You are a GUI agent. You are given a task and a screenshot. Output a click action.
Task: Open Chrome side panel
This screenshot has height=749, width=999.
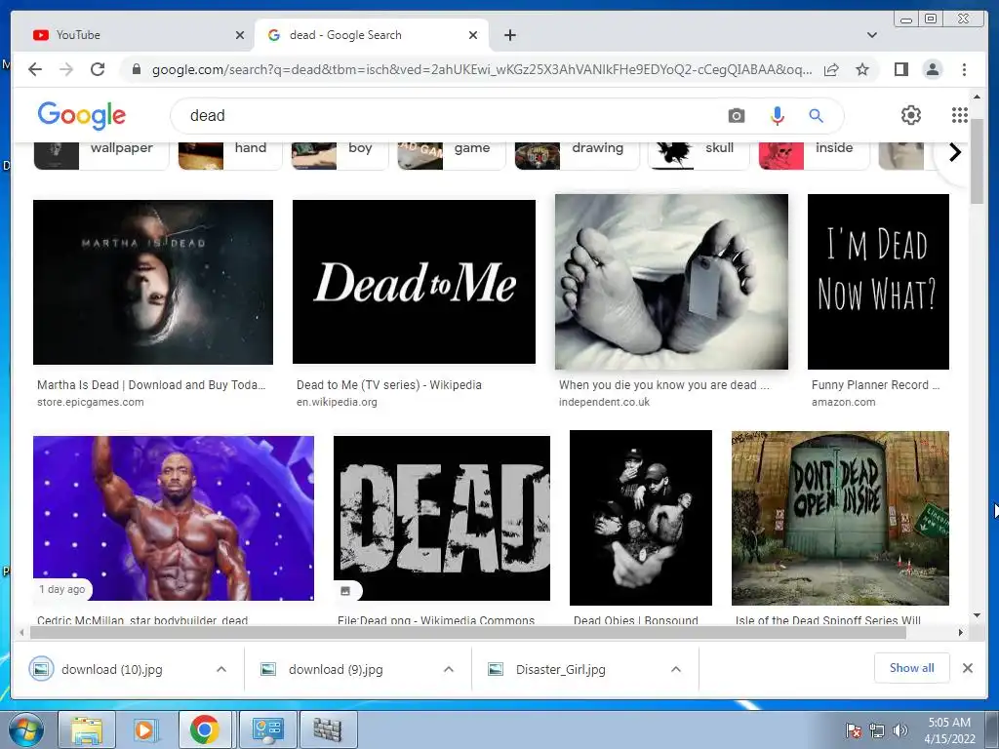coord(900,69)
